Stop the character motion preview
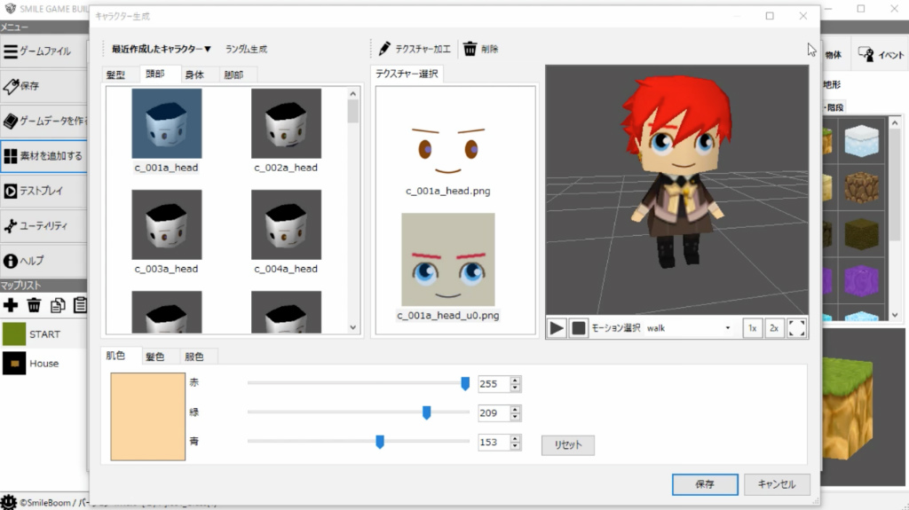The image size is (909, 510). [x=578, y=328]
